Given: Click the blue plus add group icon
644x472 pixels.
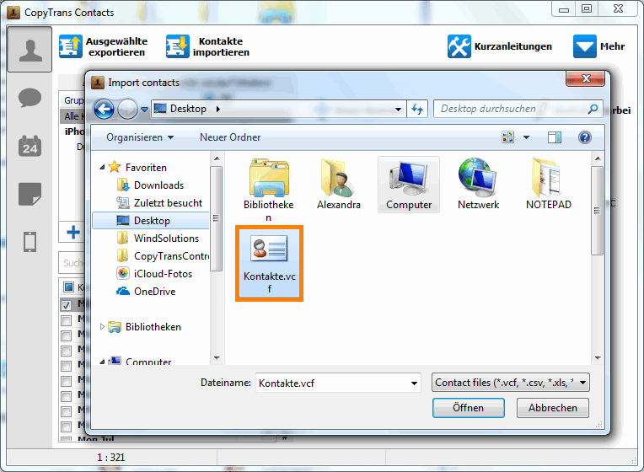Looking at the screenshot, I should 73,232.
